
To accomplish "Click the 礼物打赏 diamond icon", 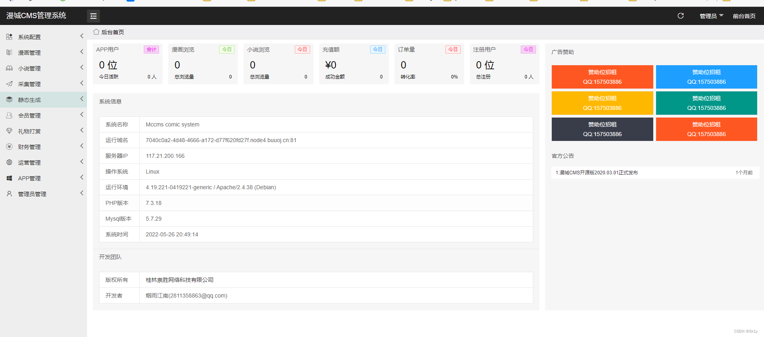I will tap(9, 131).
